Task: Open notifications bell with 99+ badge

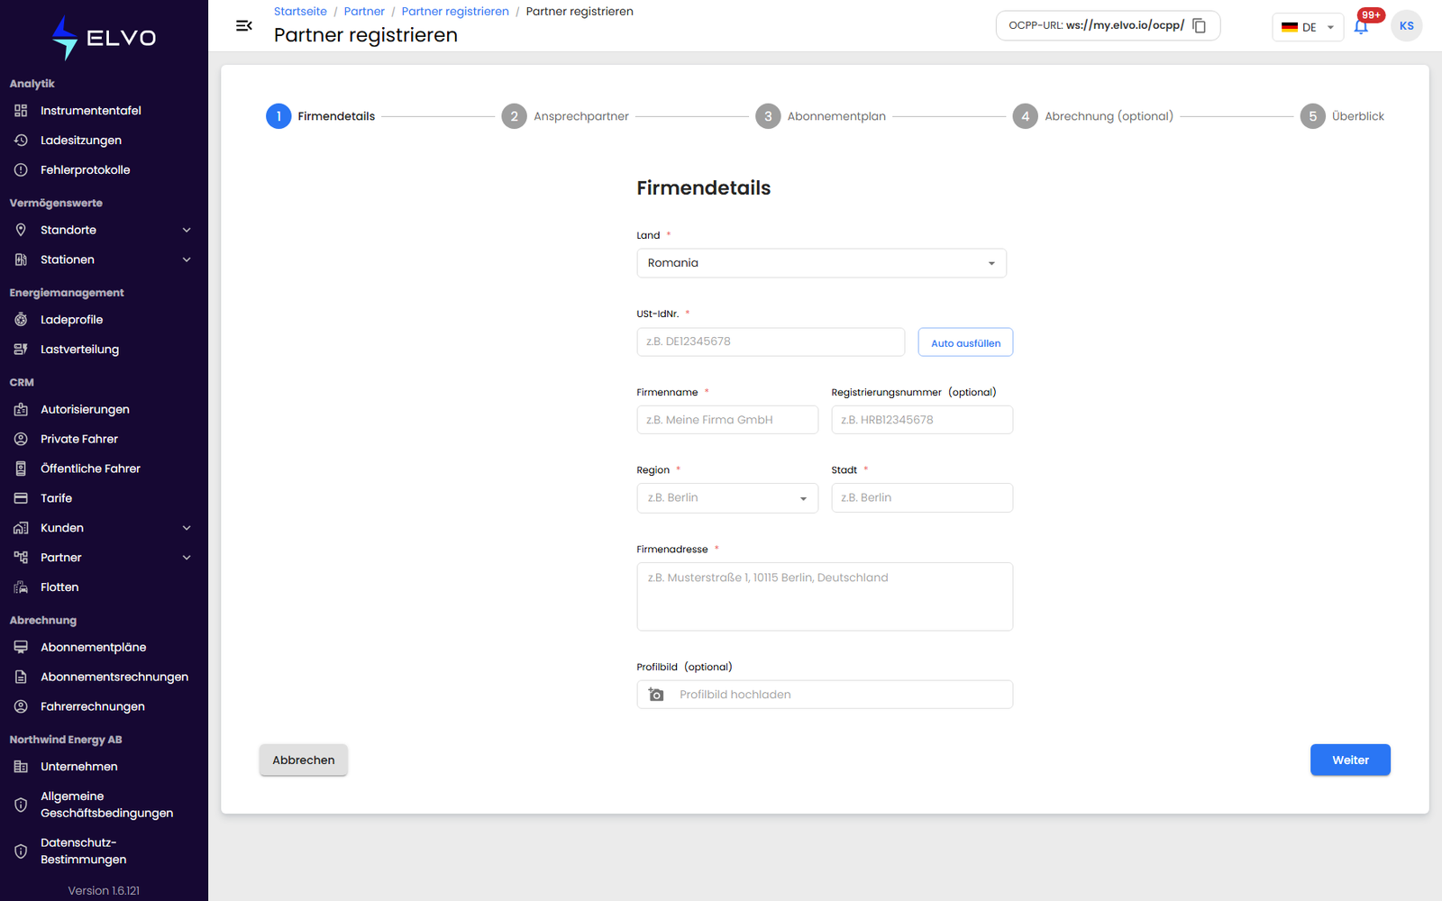Action: pos(1361,26)
